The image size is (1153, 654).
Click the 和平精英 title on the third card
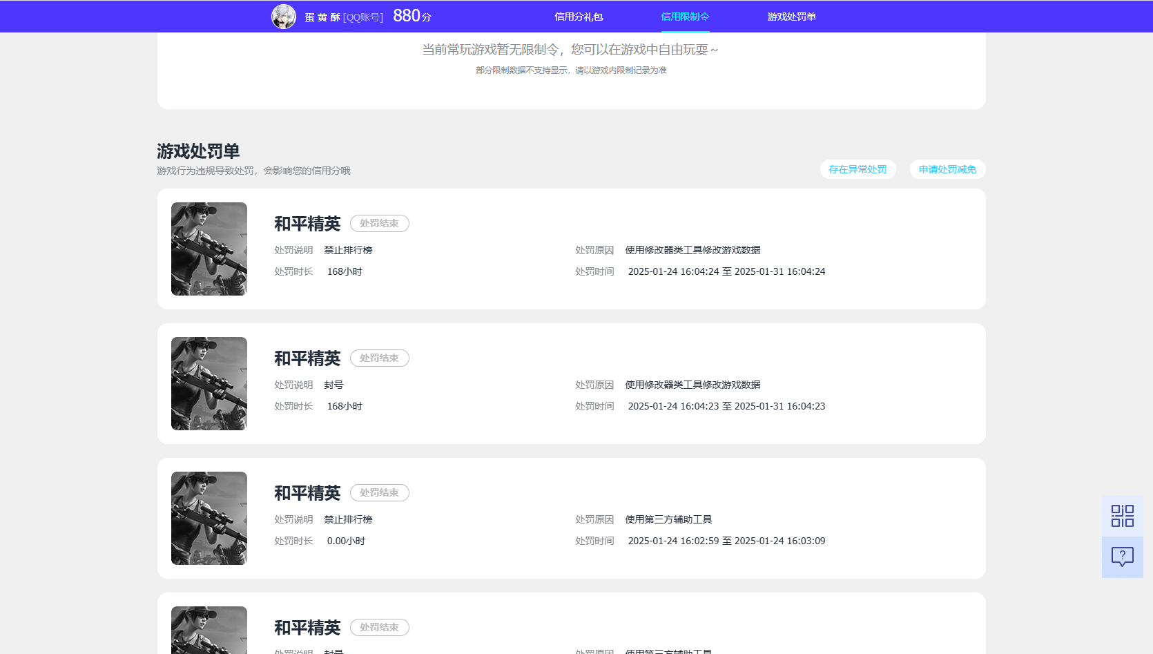point(307,492)
